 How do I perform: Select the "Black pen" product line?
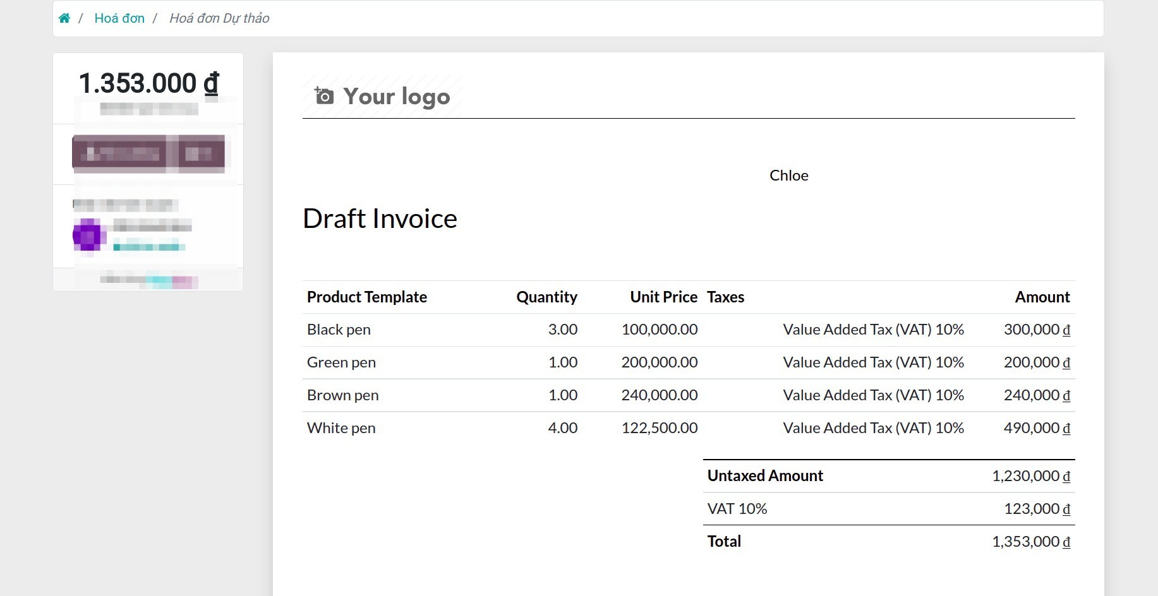339,329
